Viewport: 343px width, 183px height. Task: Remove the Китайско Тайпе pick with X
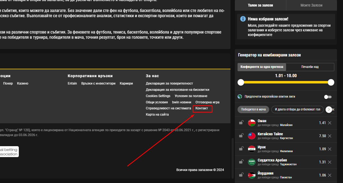(x=330, y=136)
